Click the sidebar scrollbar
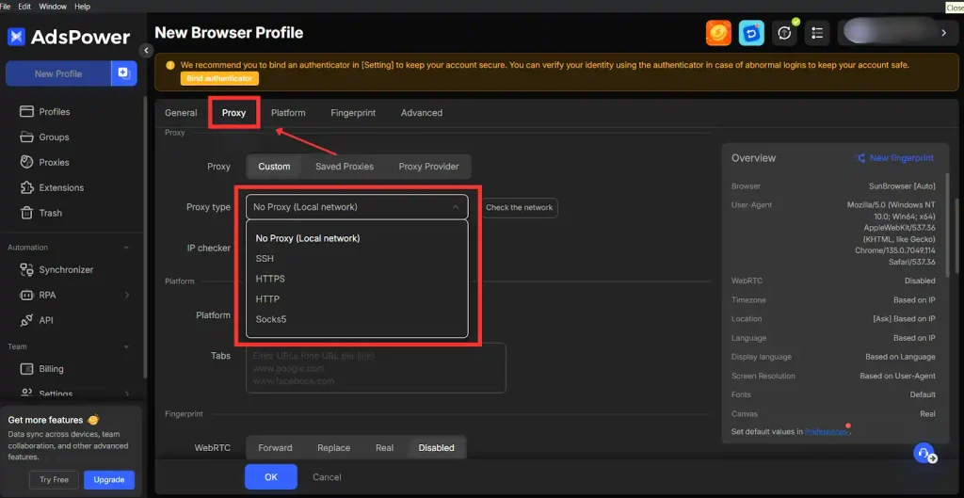 click(145, 236)
